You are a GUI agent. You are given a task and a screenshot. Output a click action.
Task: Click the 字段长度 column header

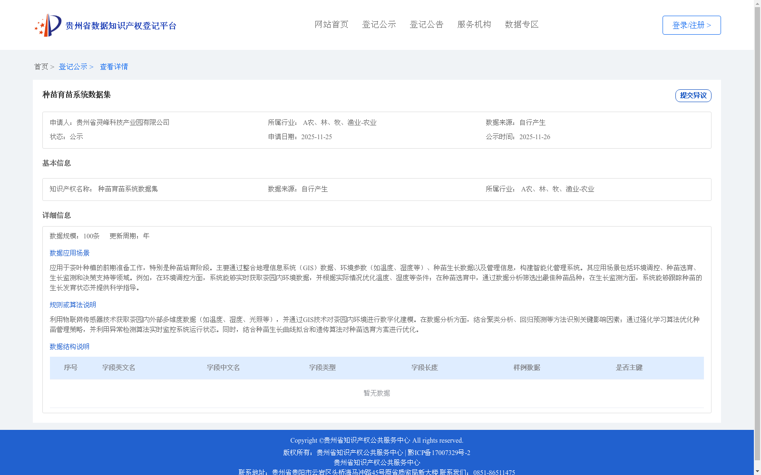point(425,368)
